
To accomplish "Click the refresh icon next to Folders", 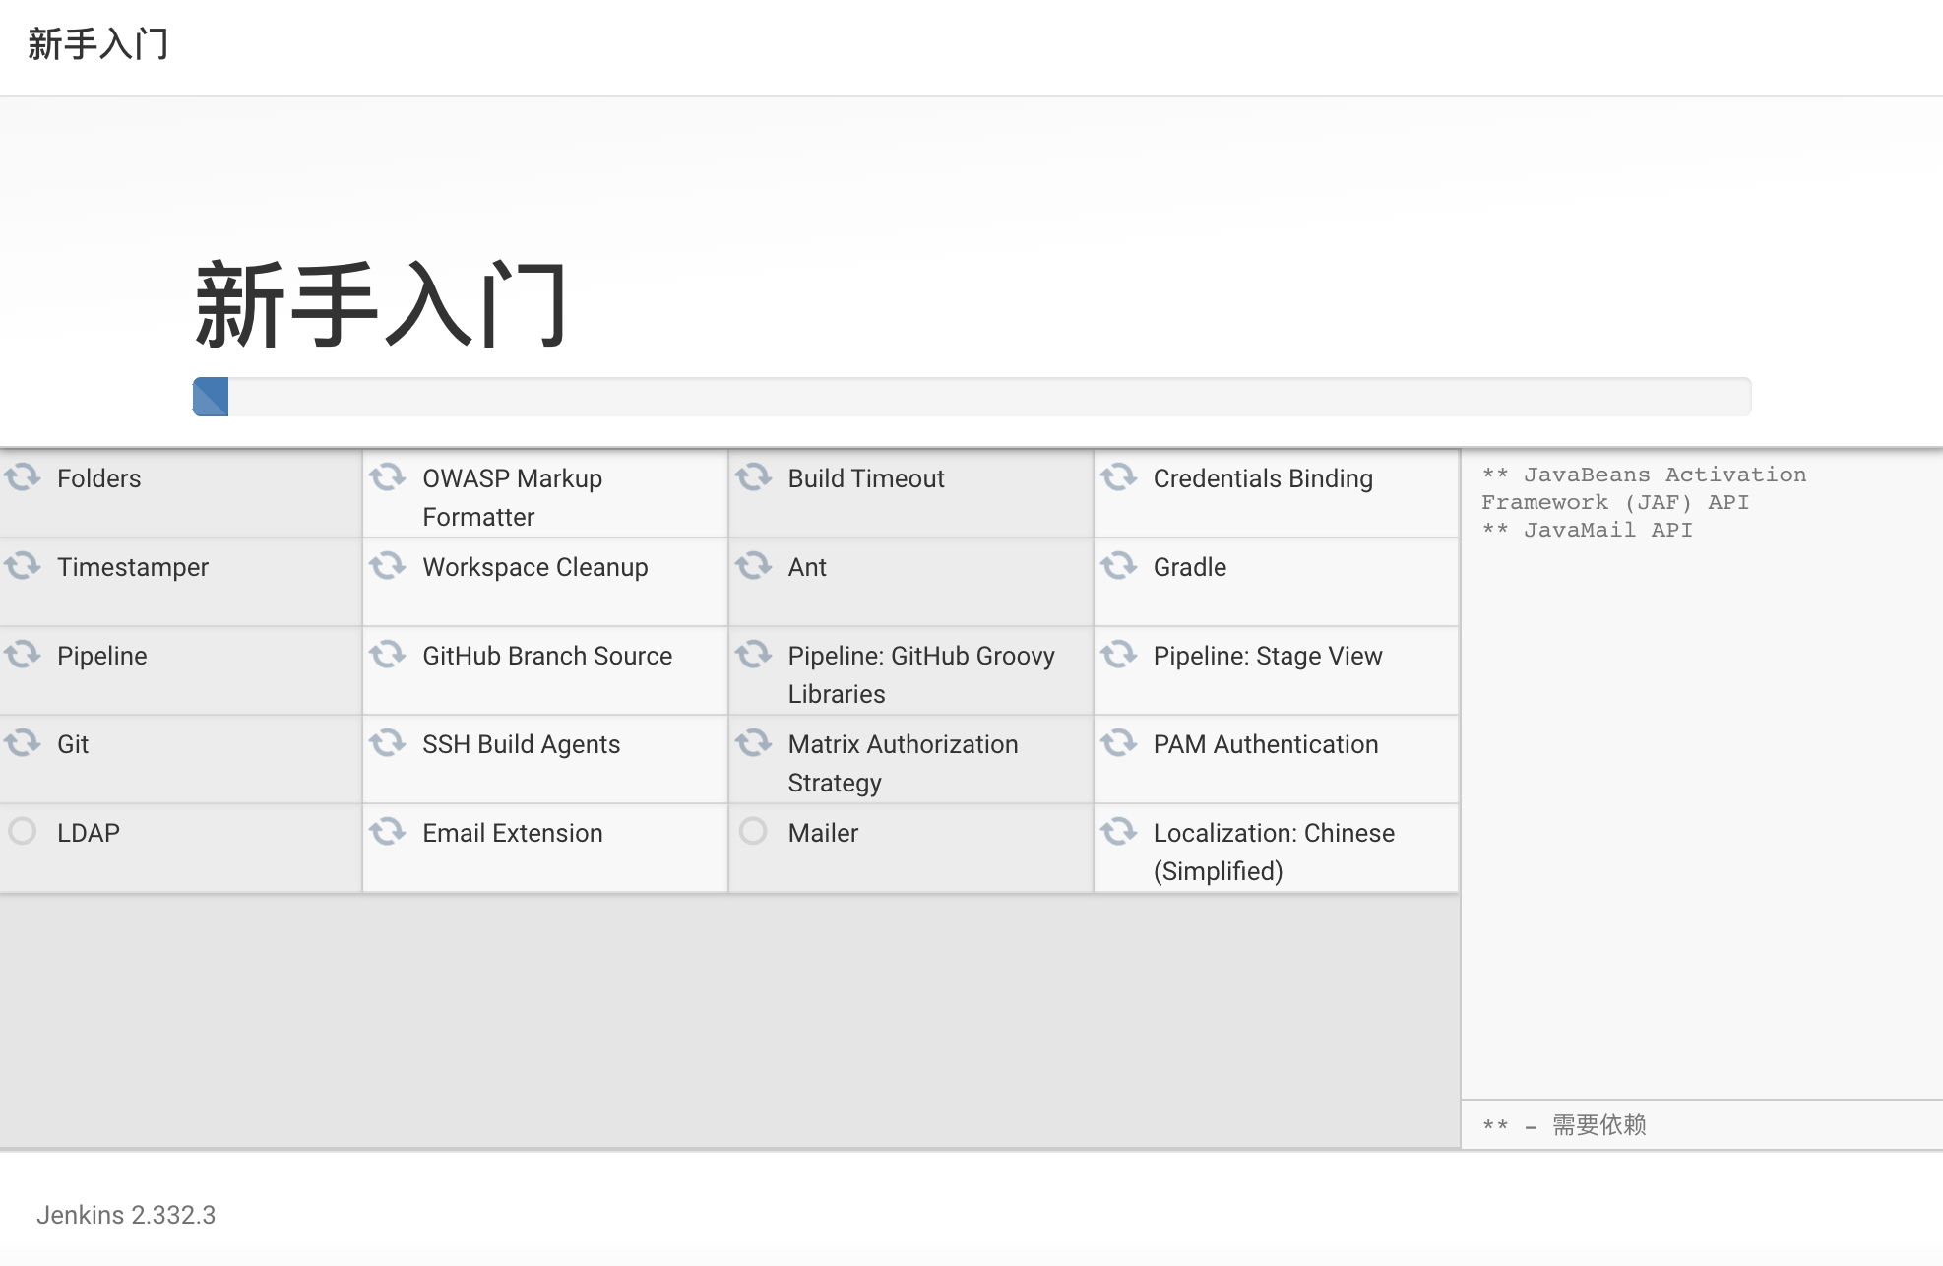I will click(x=22, y=477).
